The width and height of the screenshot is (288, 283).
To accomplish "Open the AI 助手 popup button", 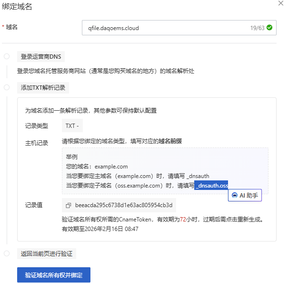I will [245, 195].
